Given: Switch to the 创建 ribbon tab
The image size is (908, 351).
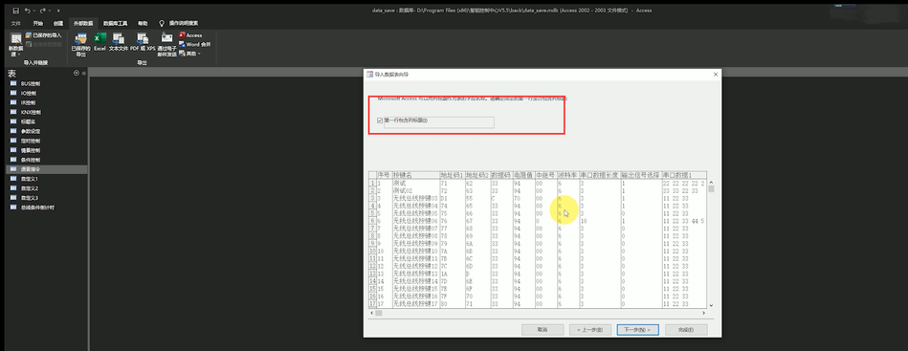Looking at the screenshot, I should [58, 23].
